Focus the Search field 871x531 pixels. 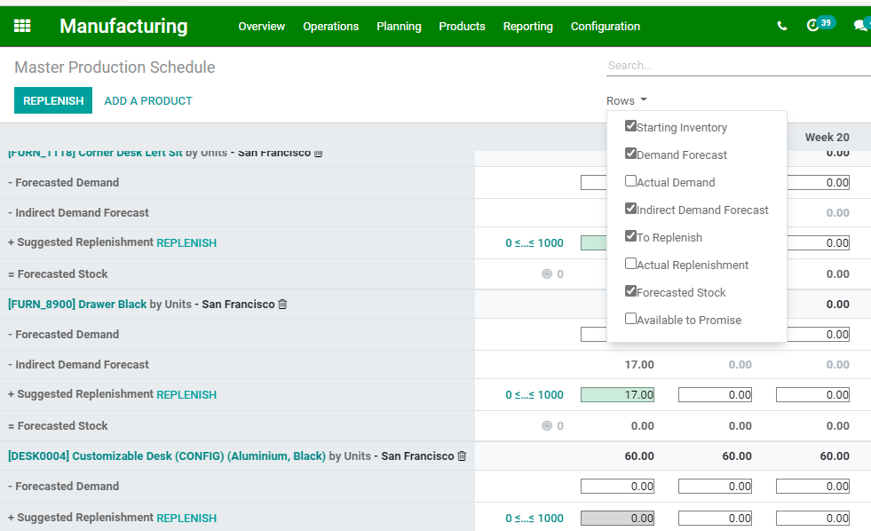738,66
